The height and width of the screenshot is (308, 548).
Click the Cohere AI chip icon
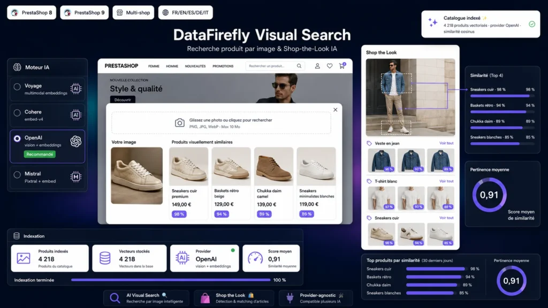pos(75,115)
